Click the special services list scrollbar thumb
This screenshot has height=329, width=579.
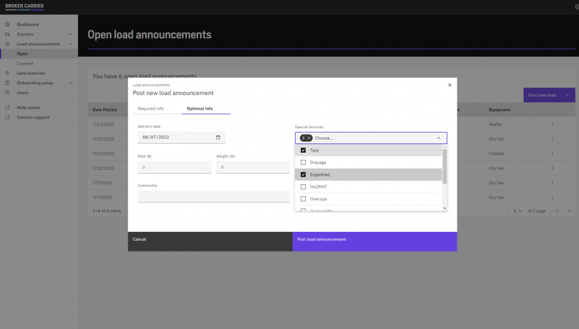point(444,167)
